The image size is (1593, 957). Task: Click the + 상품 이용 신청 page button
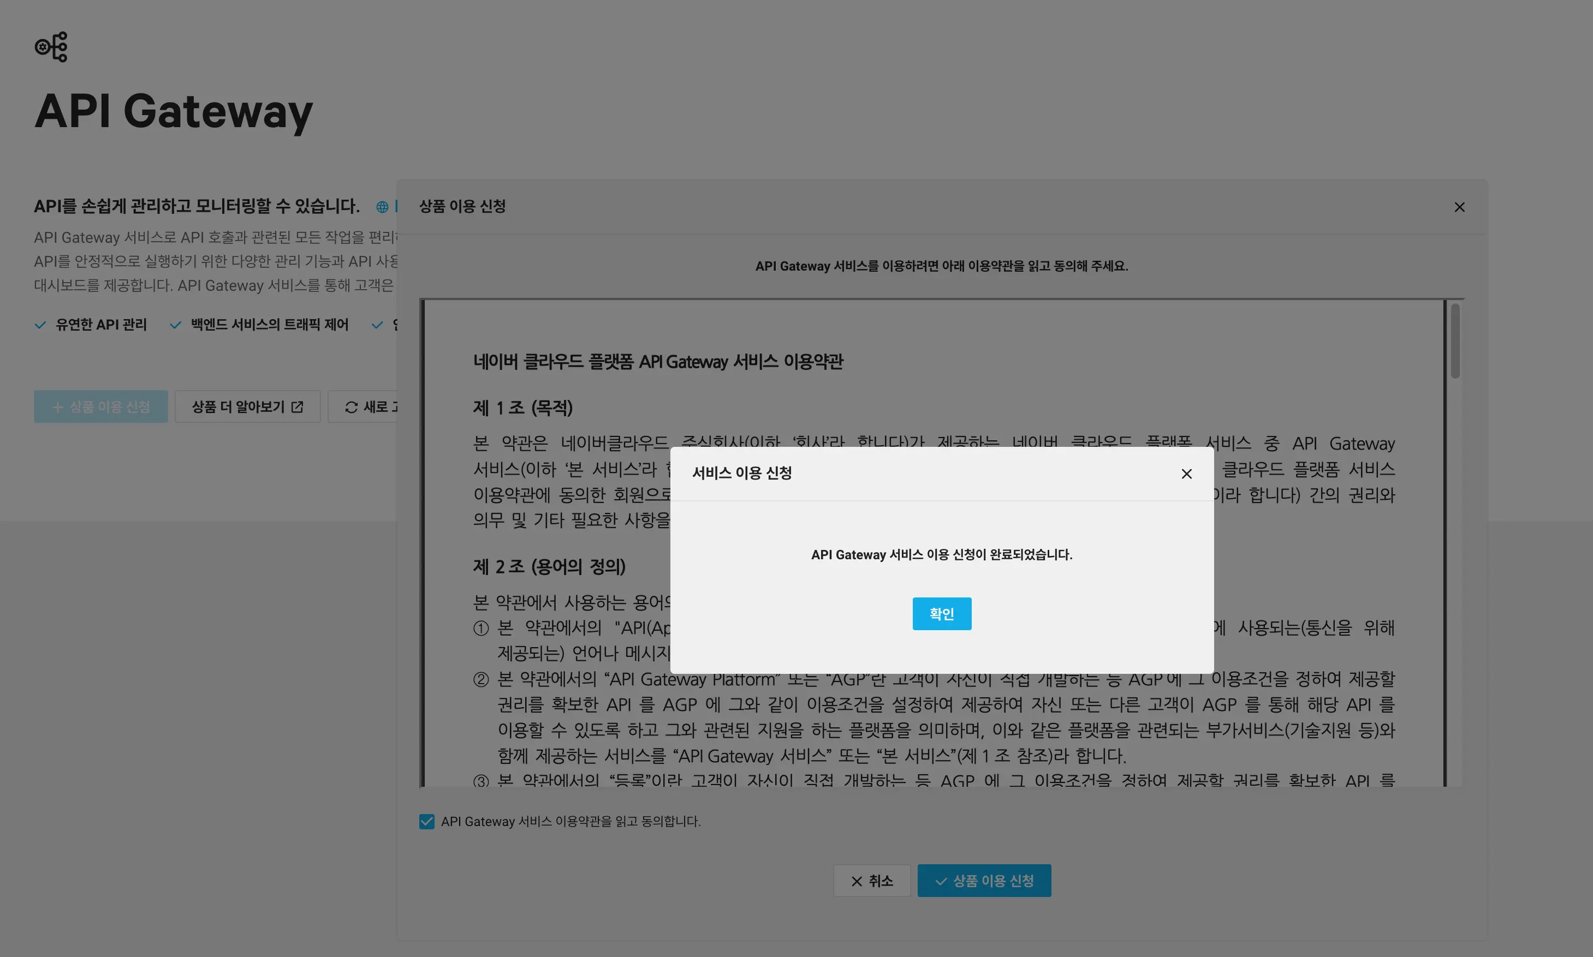tap(100, 407)
